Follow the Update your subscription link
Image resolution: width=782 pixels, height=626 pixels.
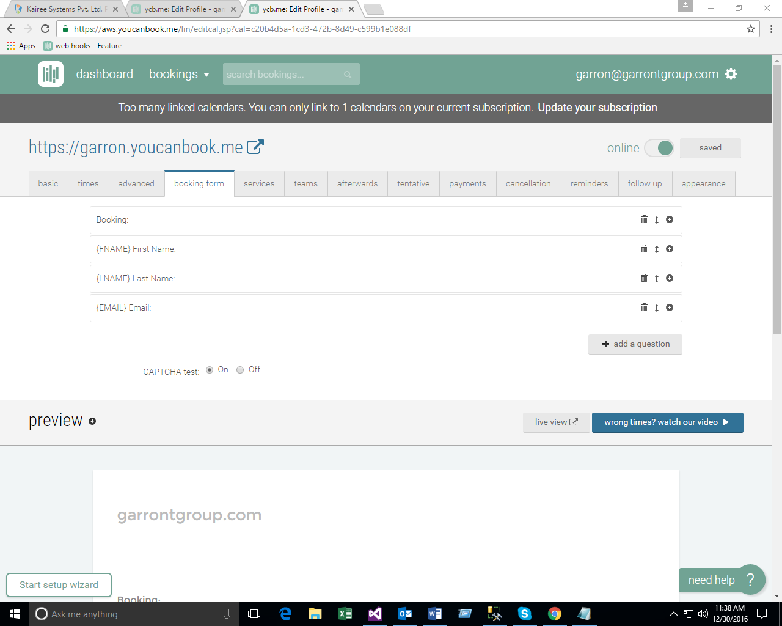tap(597, 108)
